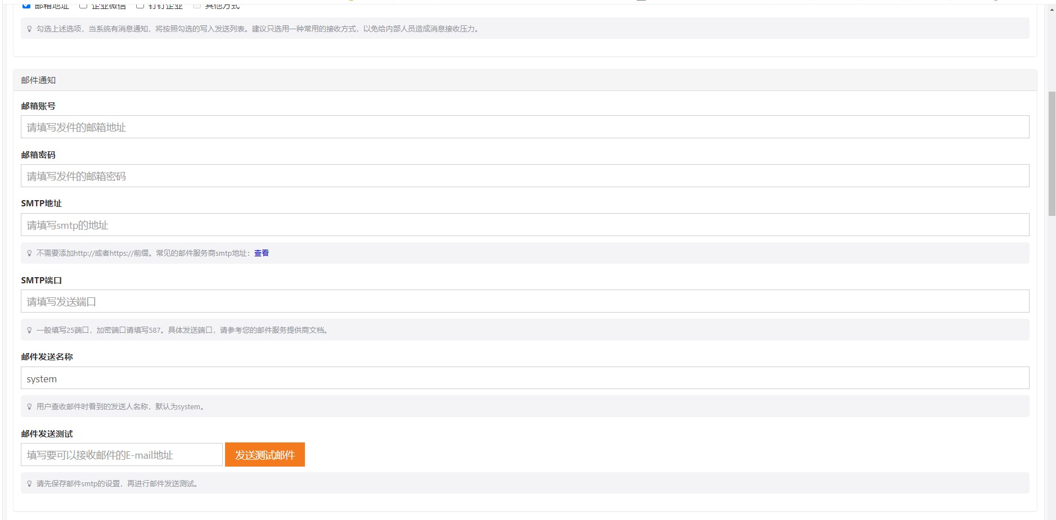Select the SMTP地址 text box

point(524,225)
